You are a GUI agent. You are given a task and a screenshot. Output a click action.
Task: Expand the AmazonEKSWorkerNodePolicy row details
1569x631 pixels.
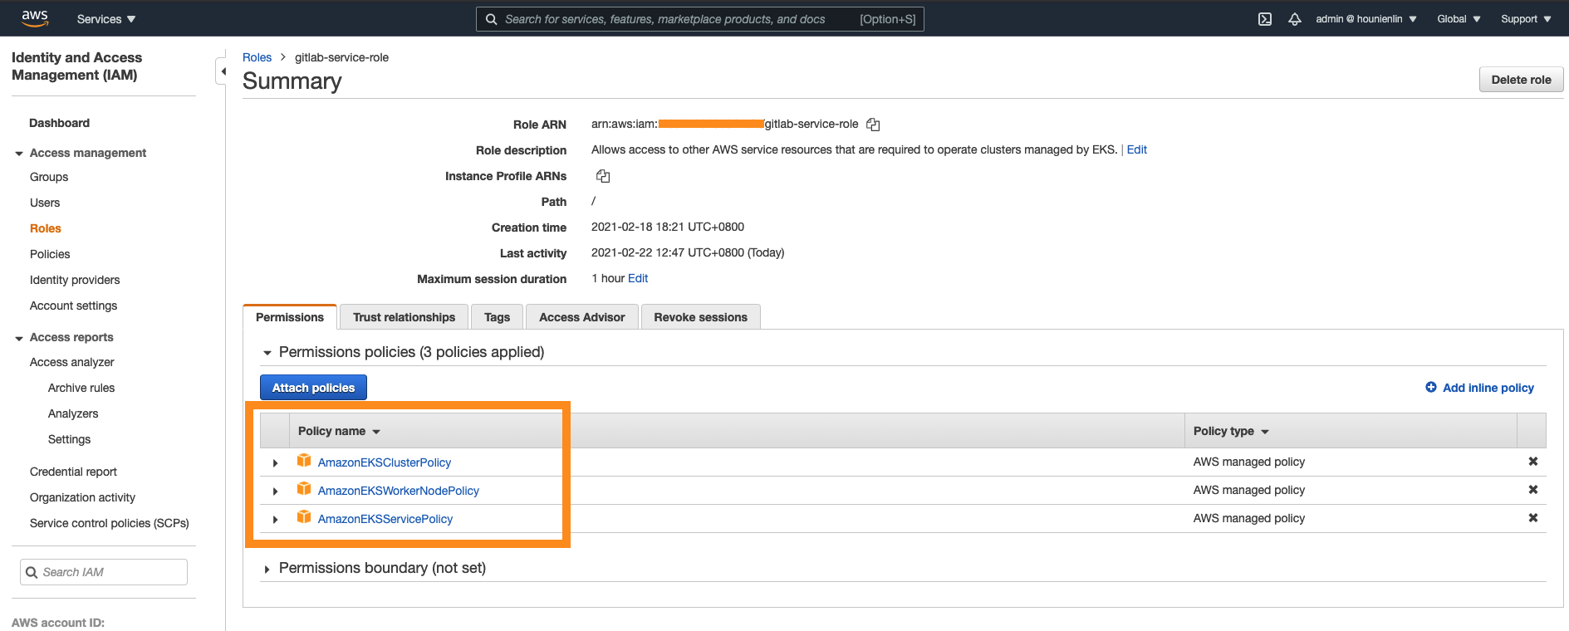(x=275, y=492)
